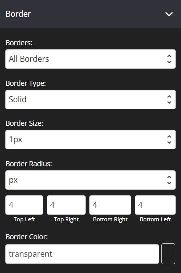Click the Border section header title

pyautogui.click(x=18, y=14)
